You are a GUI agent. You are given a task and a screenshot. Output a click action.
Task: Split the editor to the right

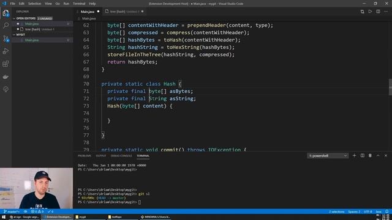point(378,12)
